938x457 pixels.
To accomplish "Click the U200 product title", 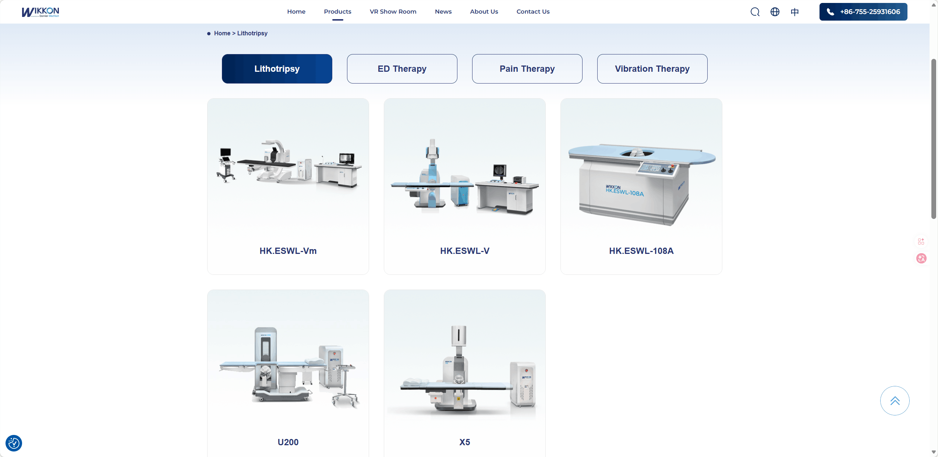I will [x=288, y=442].
